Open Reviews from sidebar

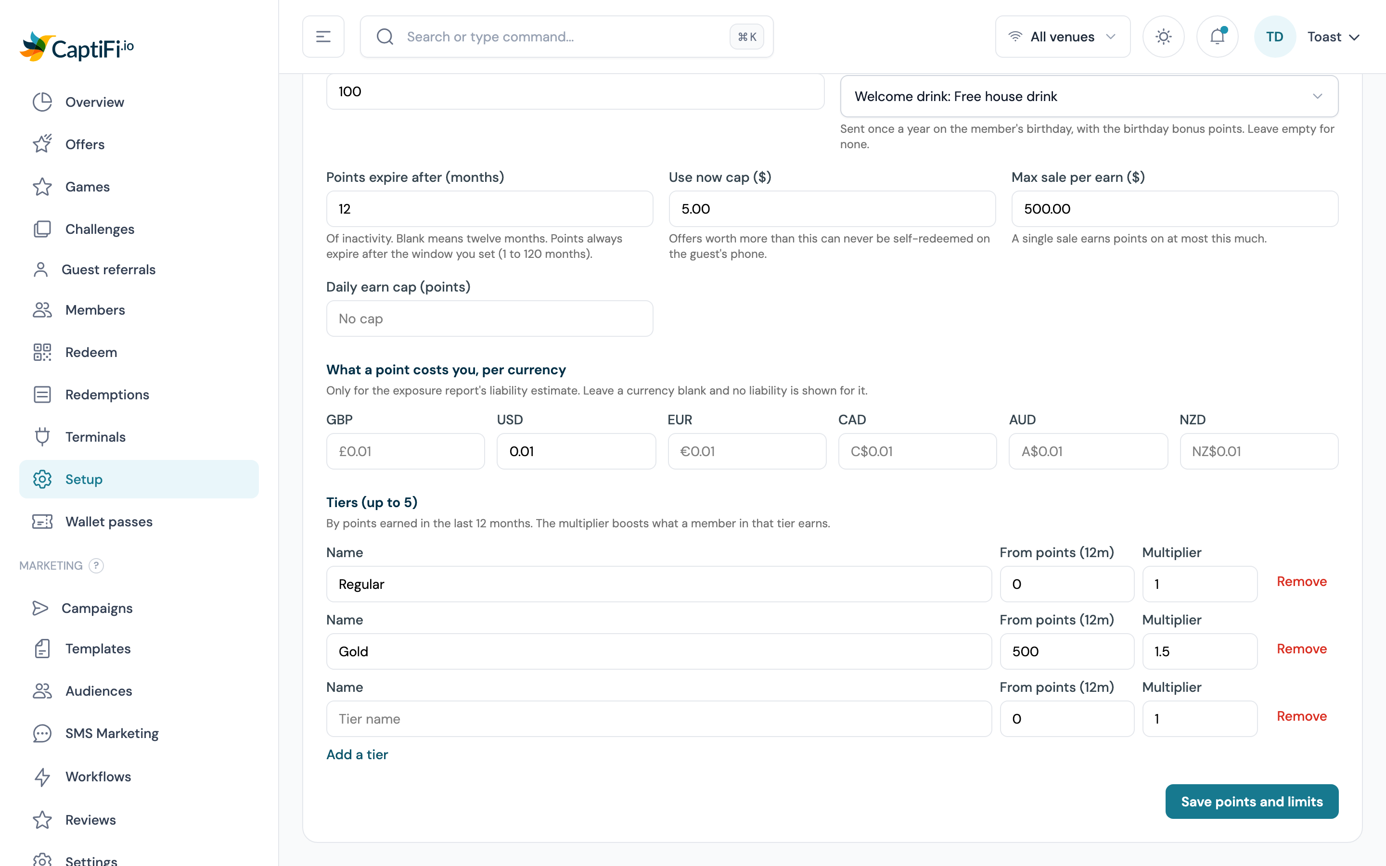point(139,820)
